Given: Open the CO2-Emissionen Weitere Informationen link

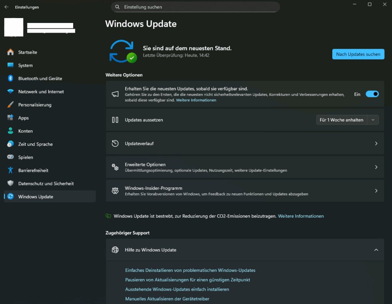Looking at the screenshot, I should coord(301,216).
